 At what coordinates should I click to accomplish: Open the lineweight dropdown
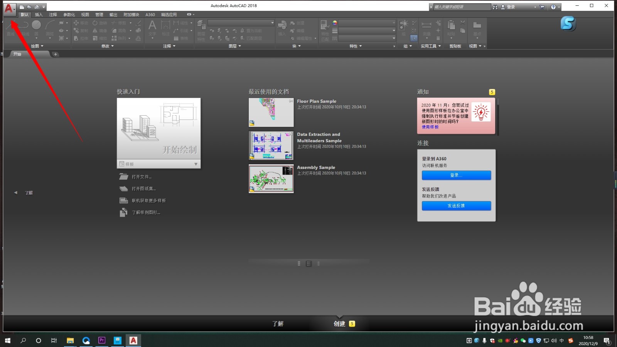pos(367,30)
